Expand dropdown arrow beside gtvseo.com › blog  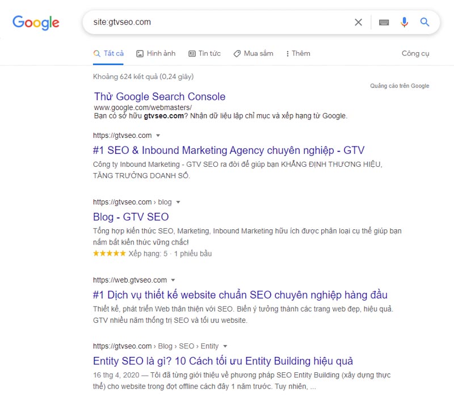178,202
